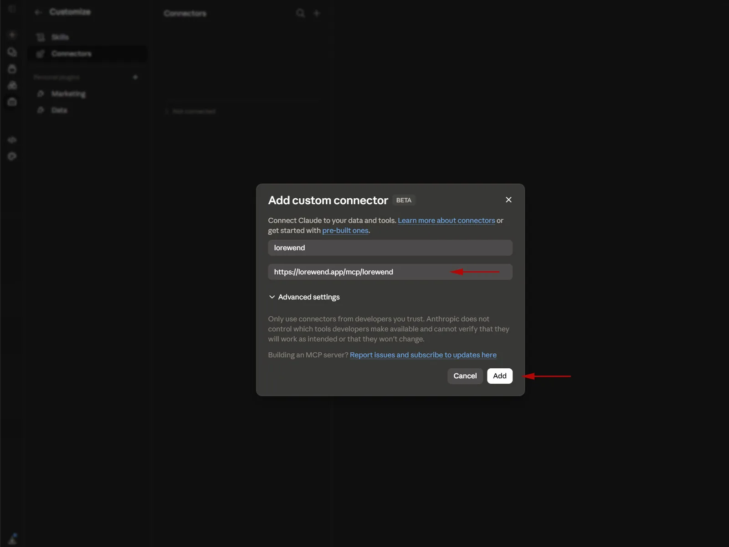Open Report issues and subscribe to updates link
This screenshot has width=729, height=547.
[423, 355]
